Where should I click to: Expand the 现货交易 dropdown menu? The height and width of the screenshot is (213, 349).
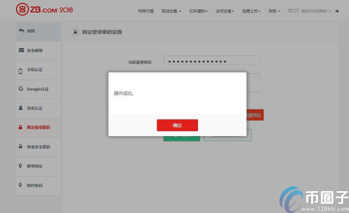tap(171, 11)
